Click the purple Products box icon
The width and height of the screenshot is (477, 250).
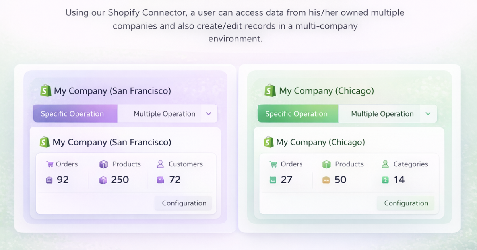click(103, 164)
